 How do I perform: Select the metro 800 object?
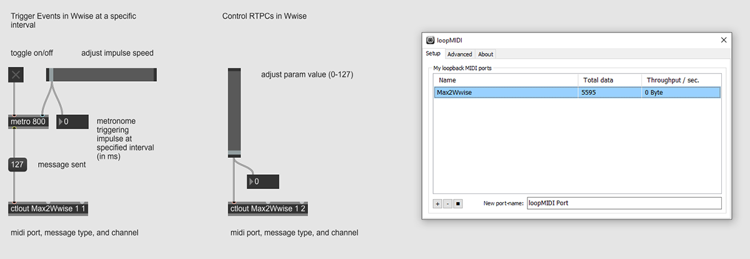point(28,122)
